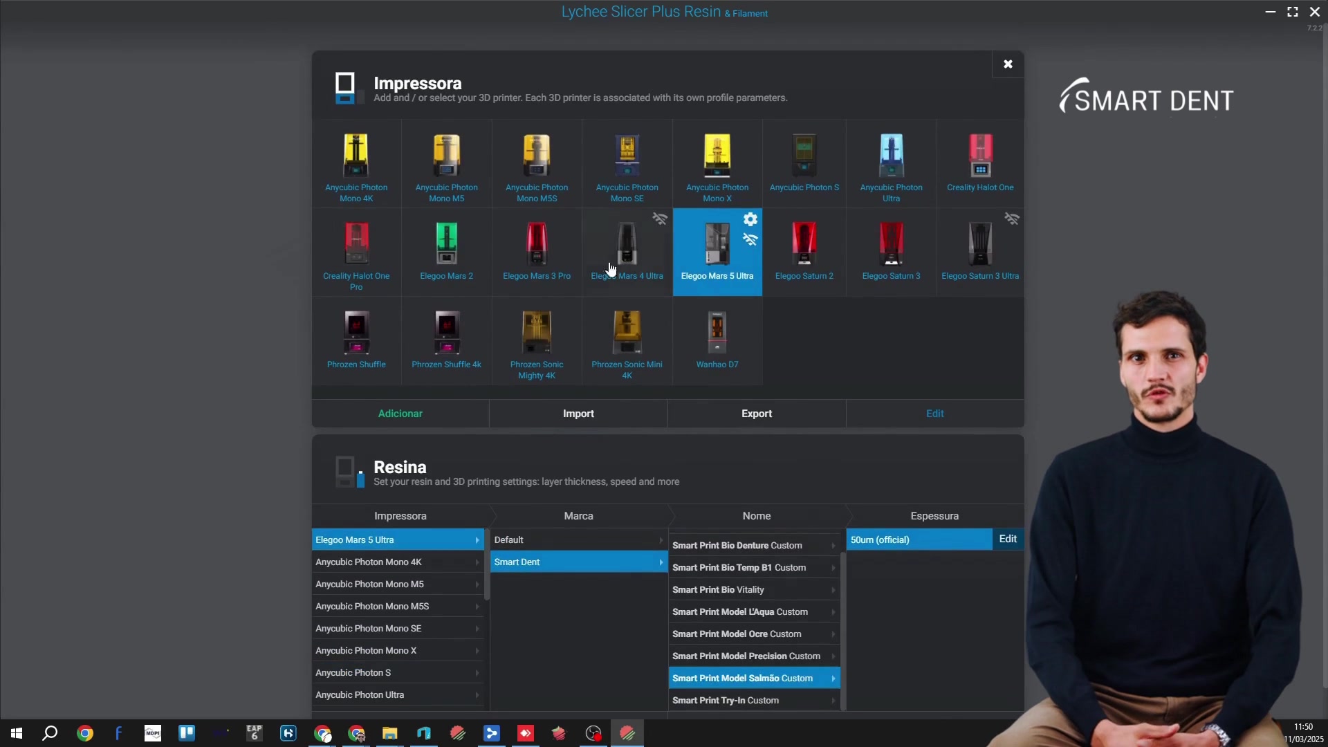Select the highlighted Elegoo Mars 5 Ultra printer tile
This screenshot has height=747, width=1328.
(717, 252)
